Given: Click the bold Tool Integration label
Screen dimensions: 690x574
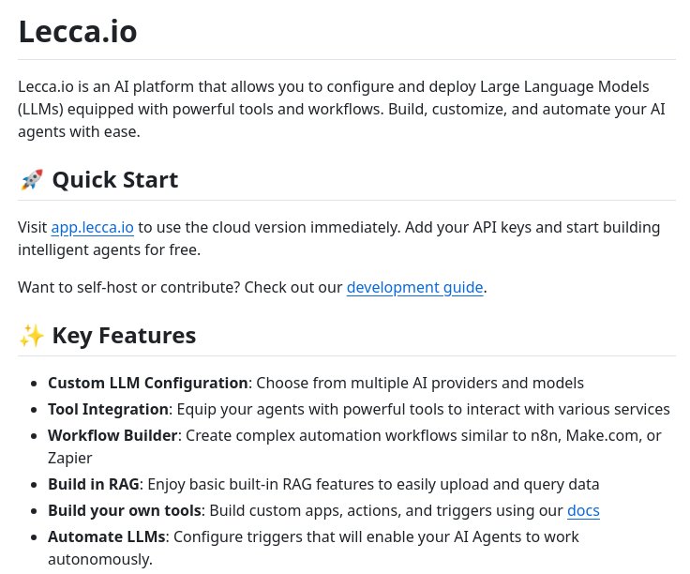Looking at the screenshot, I should [108, 410].
